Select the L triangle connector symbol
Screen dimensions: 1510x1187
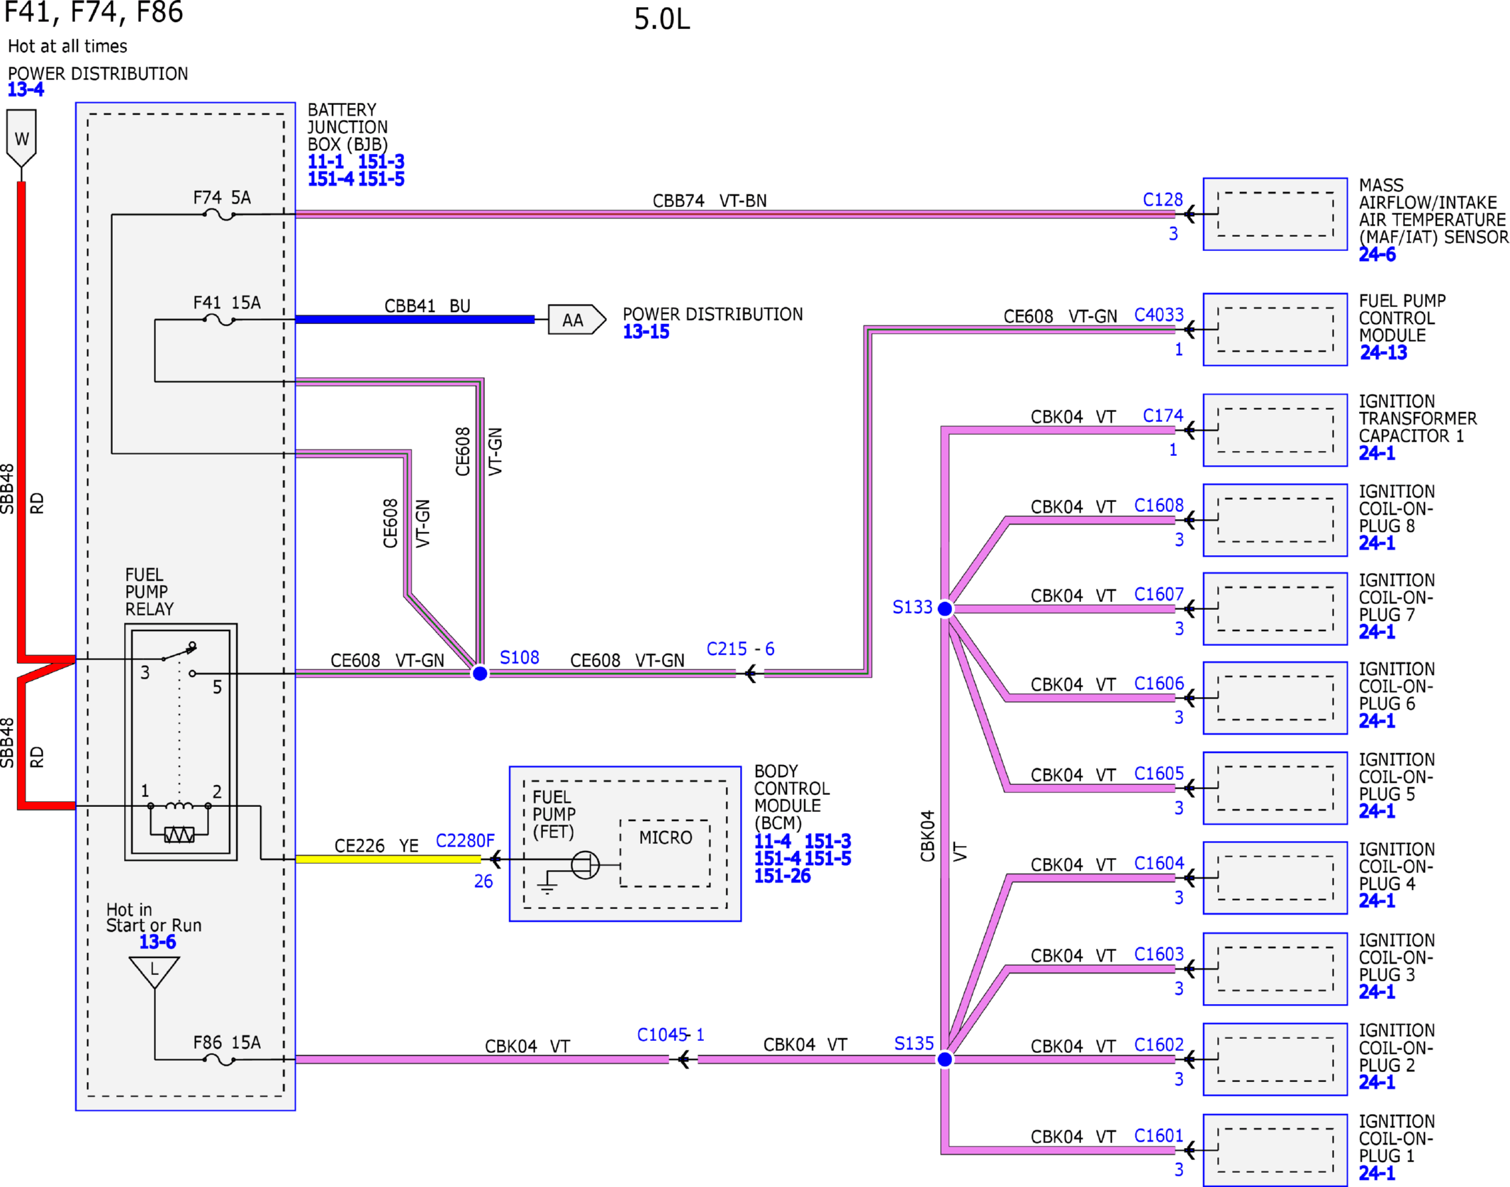tap(155, 972)
